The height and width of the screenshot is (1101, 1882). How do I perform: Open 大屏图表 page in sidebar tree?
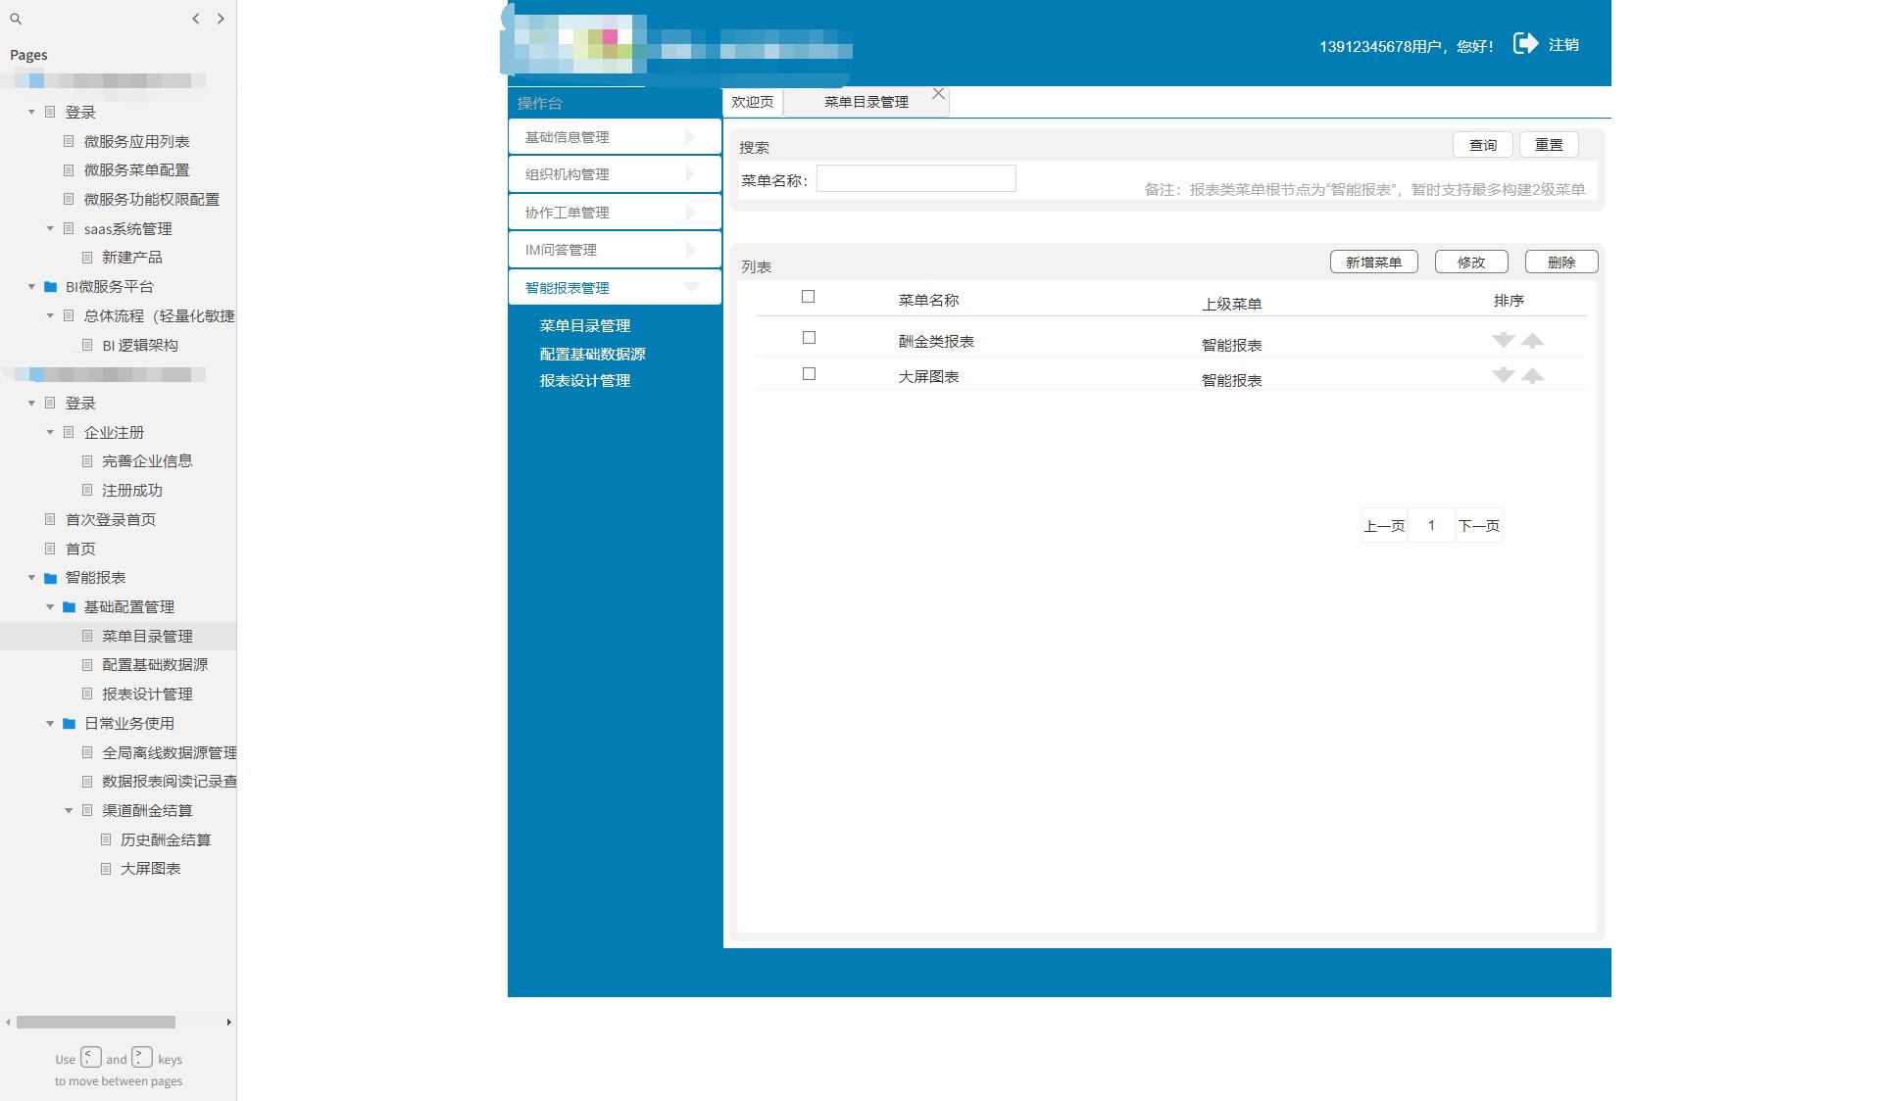(150, 869)
